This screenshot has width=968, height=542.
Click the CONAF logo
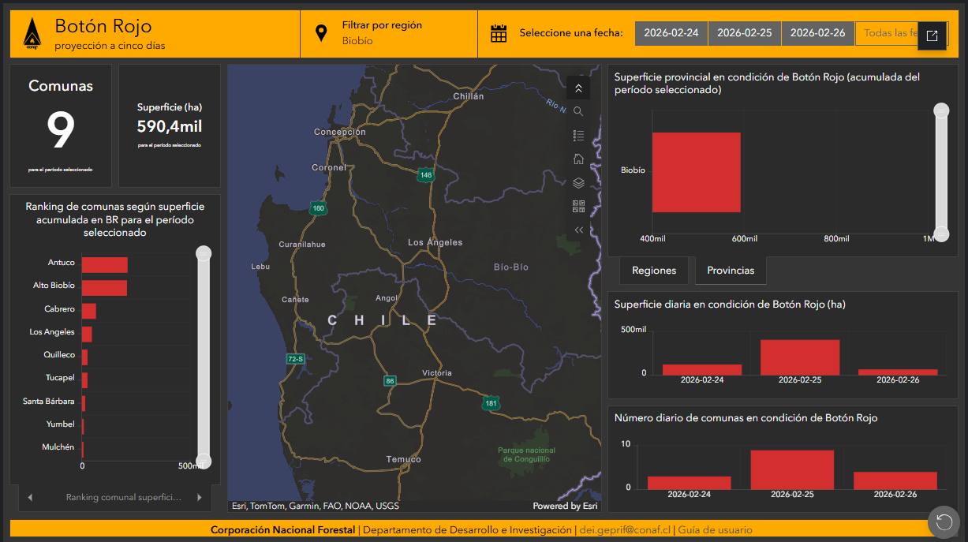click(x=32, y=34)
